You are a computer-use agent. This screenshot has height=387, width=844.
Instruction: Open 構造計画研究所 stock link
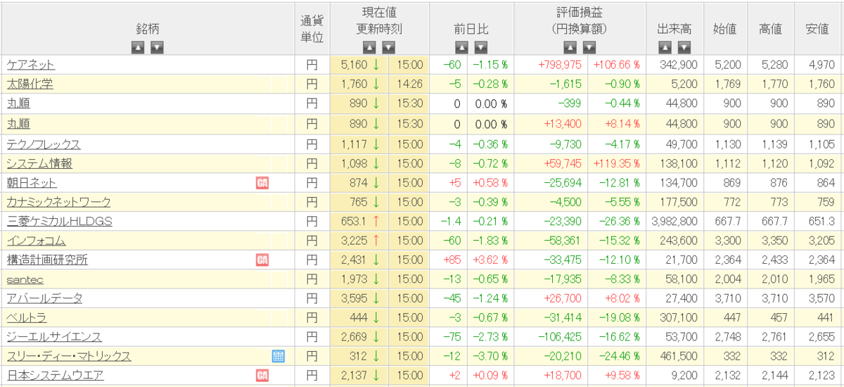click(x=47, y=260)
